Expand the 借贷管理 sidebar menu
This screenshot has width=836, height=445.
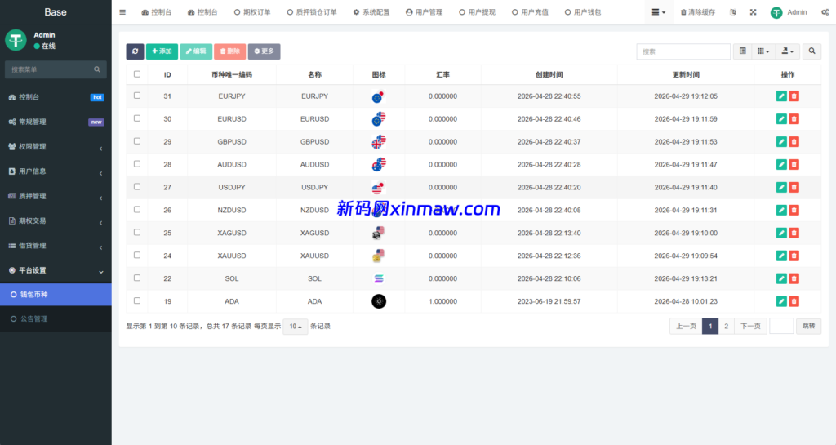tap(56, 246)
